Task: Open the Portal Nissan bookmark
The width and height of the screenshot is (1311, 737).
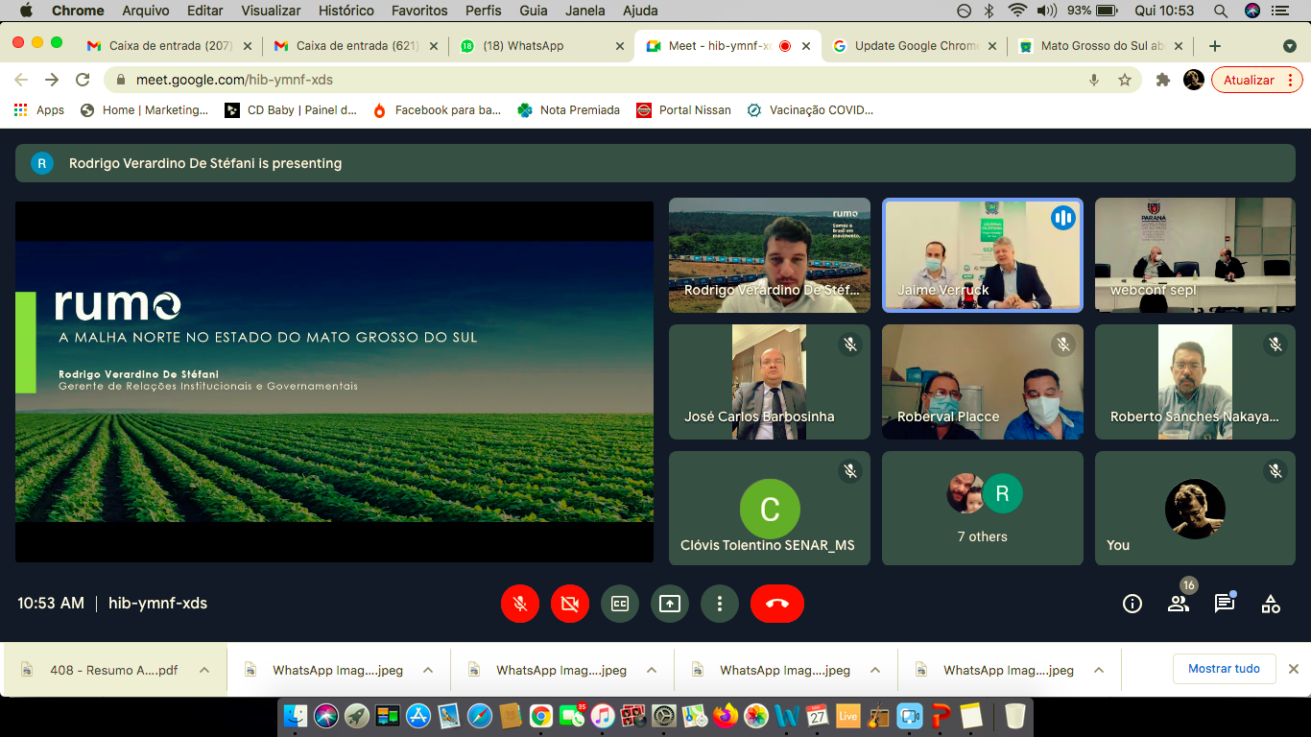Action: 683,110
